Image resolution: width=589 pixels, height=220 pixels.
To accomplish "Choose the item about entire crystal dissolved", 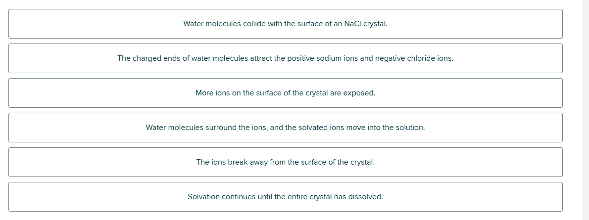I will [x=286, y=197].
